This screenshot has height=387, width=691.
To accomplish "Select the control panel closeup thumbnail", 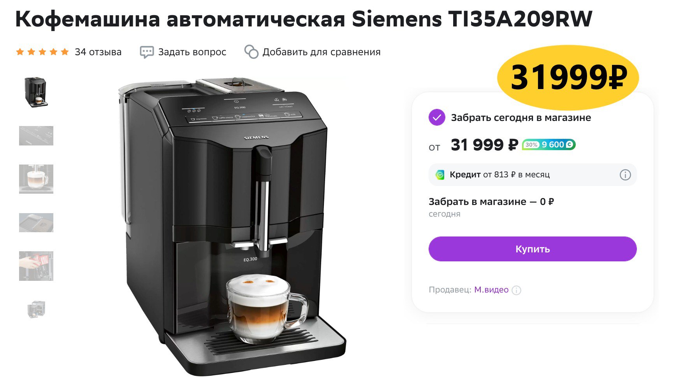I will 36,136.
